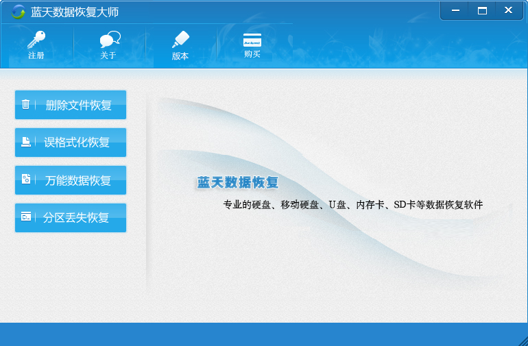Image resolution: width=528 pixels, height=346 pixels.
Task: Minimize the 蓝天数据恢复大师 window
Action: pyautogui.click(x=455, y=10)
